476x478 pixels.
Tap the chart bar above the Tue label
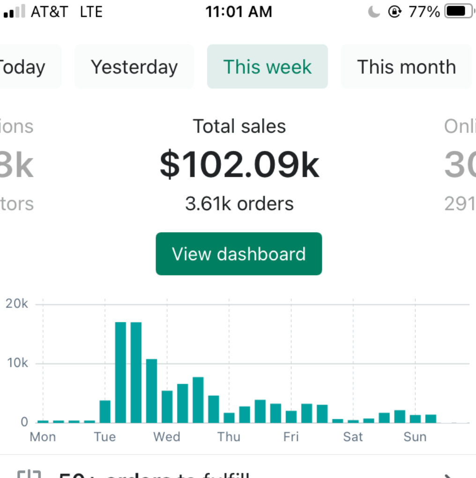tap(105, 411)
